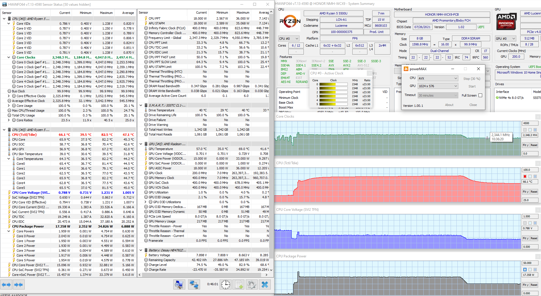Open the sensor search magnifier monitor icon
541x296 pixels.
tap(179, 284)
